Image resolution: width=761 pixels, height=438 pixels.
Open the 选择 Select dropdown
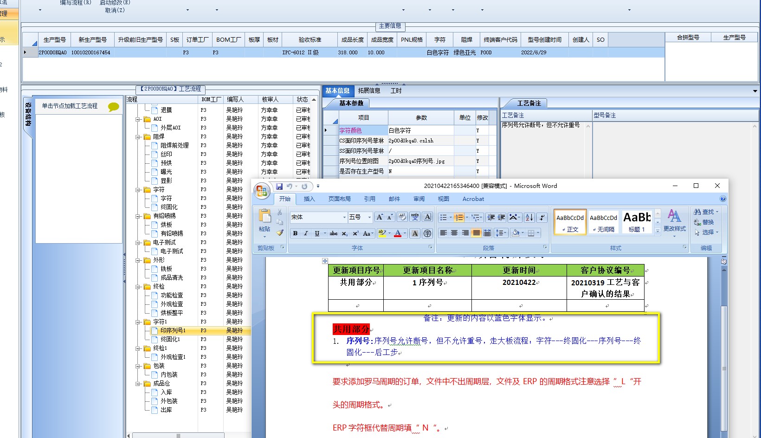pyautogui.click(x=706, y=232)
